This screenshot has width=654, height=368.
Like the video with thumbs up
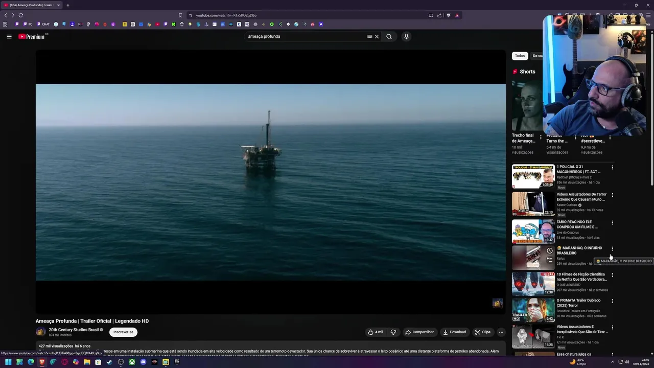point(375,332)
